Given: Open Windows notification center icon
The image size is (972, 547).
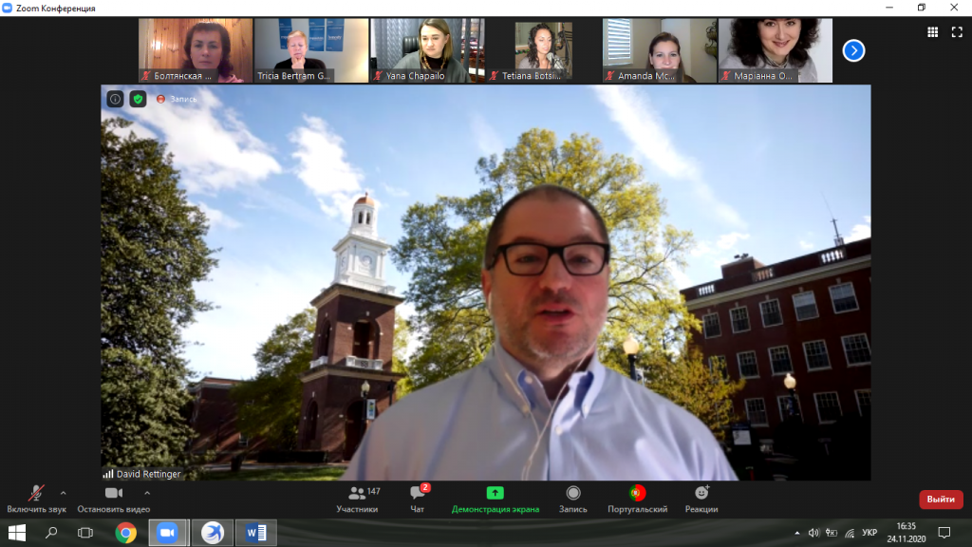Looking at the screenshot, I should pos(944,533).
